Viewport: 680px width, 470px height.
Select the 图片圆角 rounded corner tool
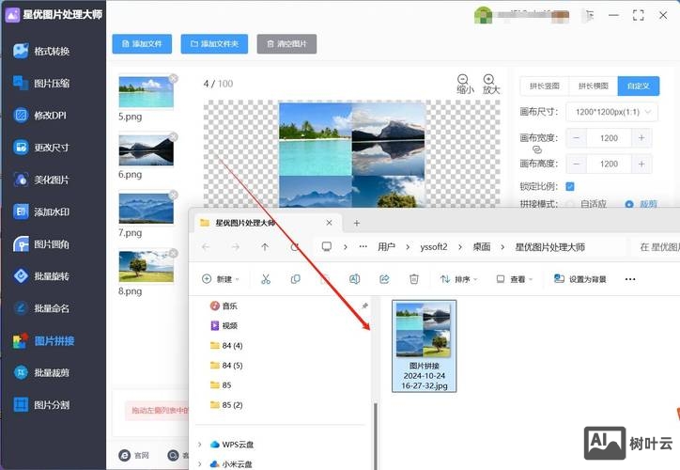[x=41, y=244]
